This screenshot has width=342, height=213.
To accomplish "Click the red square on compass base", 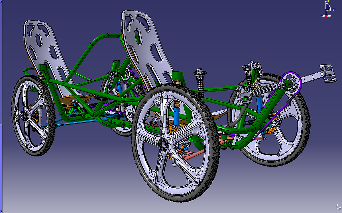I will coord(326,16).
